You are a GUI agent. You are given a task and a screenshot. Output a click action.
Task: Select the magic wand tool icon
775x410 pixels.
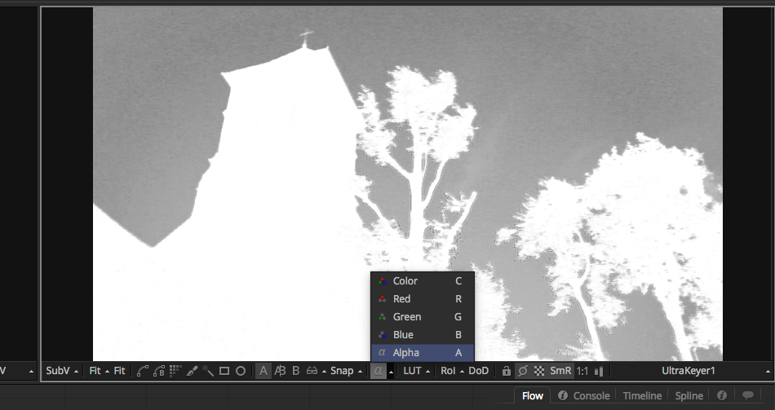click(208, 371)
